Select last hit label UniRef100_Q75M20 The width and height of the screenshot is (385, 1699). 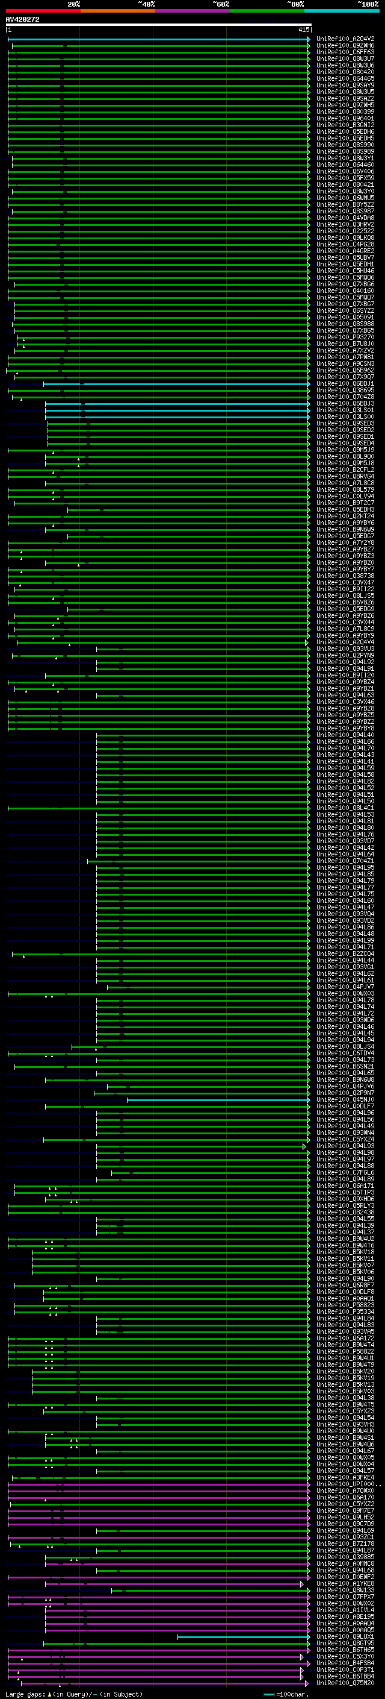click(x=345, y=1683)
